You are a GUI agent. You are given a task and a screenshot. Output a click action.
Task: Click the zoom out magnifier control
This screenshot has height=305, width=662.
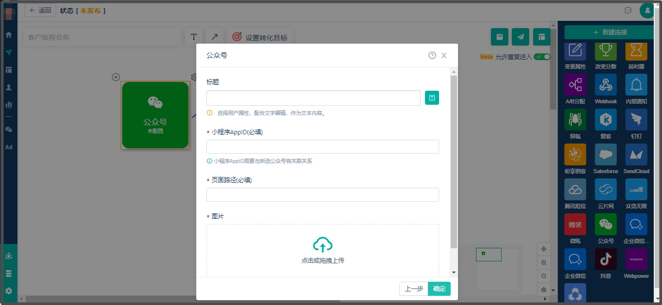[544, 276]
